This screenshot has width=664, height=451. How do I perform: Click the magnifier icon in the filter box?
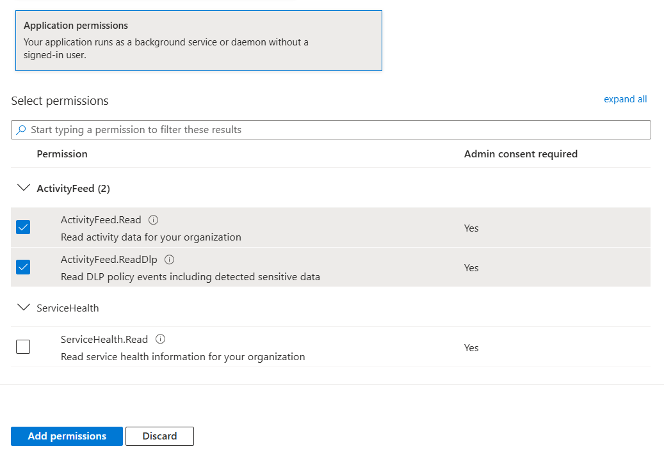(21, 130)
